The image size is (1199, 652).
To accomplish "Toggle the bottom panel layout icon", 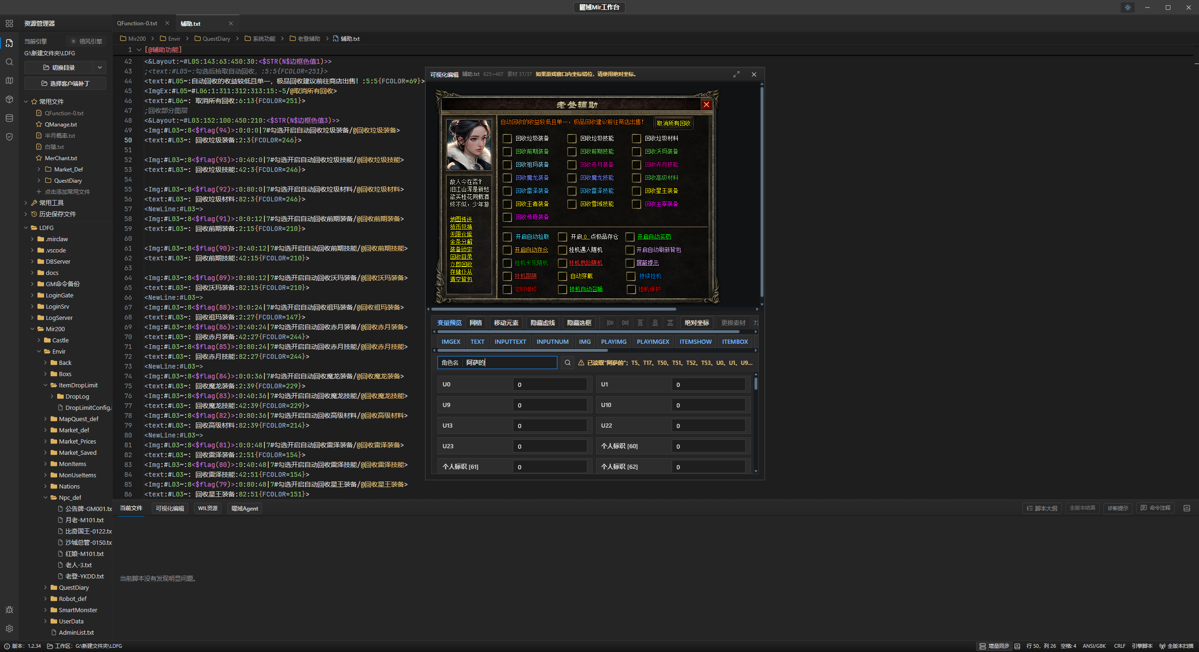I will 1187,508.
